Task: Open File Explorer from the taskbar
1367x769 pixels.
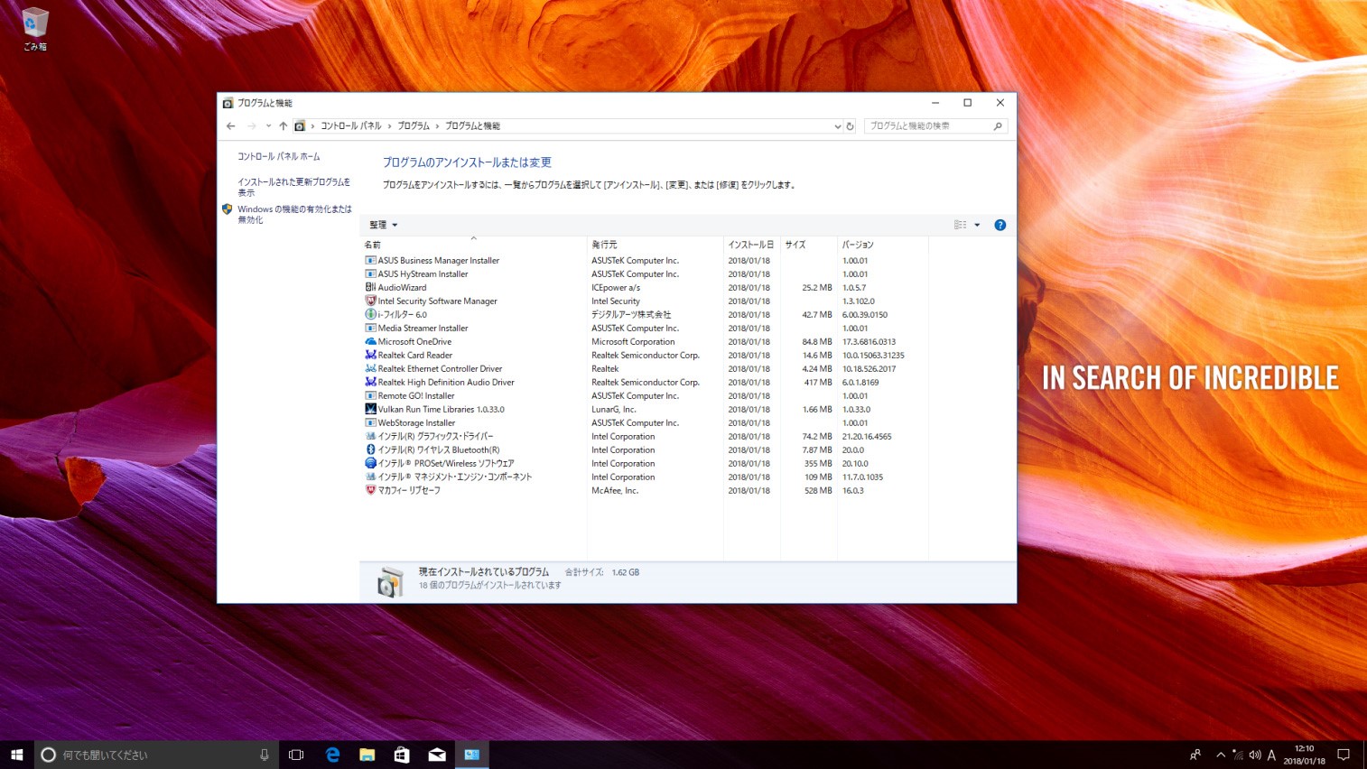Action: point(367,755)
